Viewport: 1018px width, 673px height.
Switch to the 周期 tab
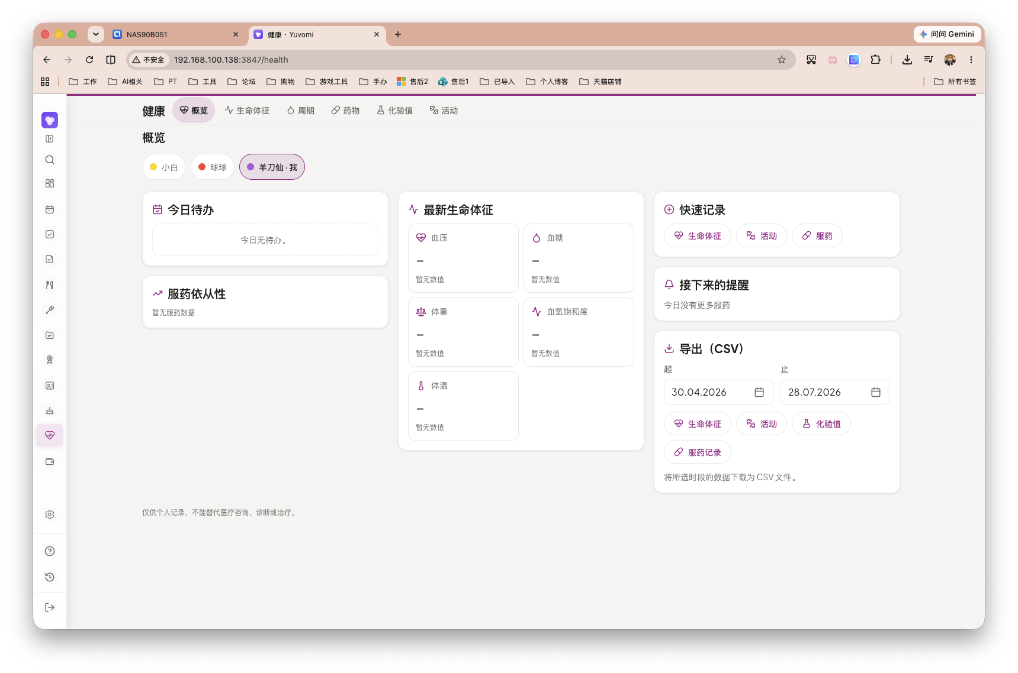point(301,111)
